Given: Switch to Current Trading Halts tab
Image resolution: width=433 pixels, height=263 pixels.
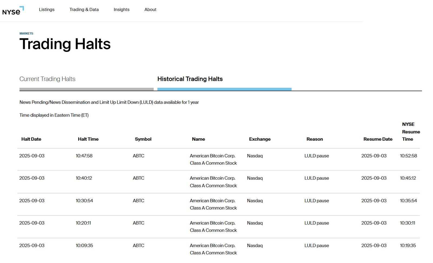Looking at the screenshot, I should click(47, 79).
